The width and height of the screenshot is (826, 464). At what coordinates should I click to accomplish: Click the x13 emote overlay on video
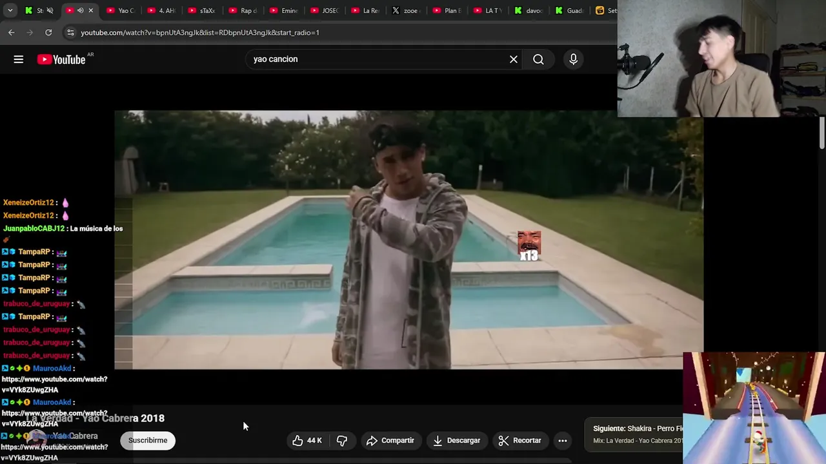coord(529,246)
